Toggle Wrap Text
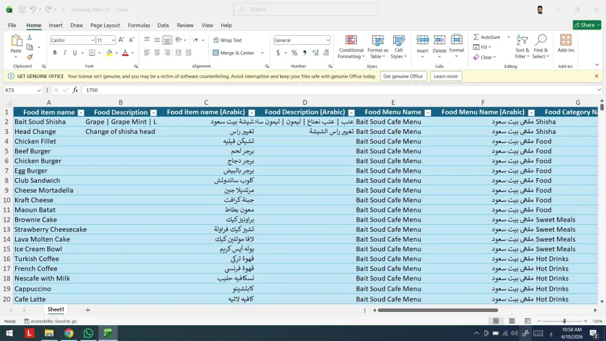This screenshot has width=606, height=341. click(x=228, y=40)
